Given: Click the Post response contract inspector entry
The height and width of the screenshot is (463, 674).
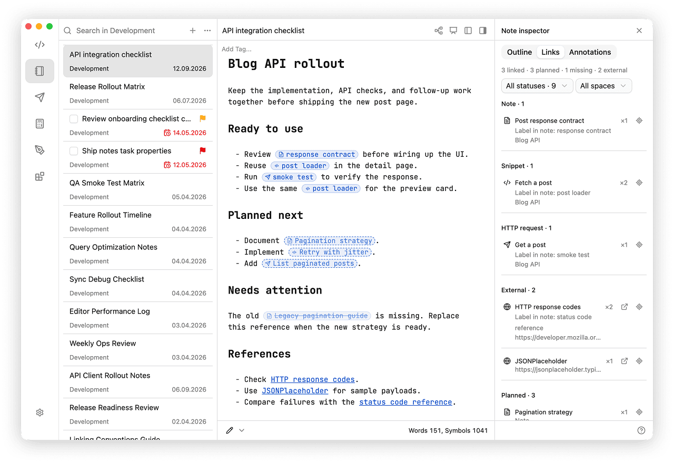Looking at the screenshot, I should [574, 130].
